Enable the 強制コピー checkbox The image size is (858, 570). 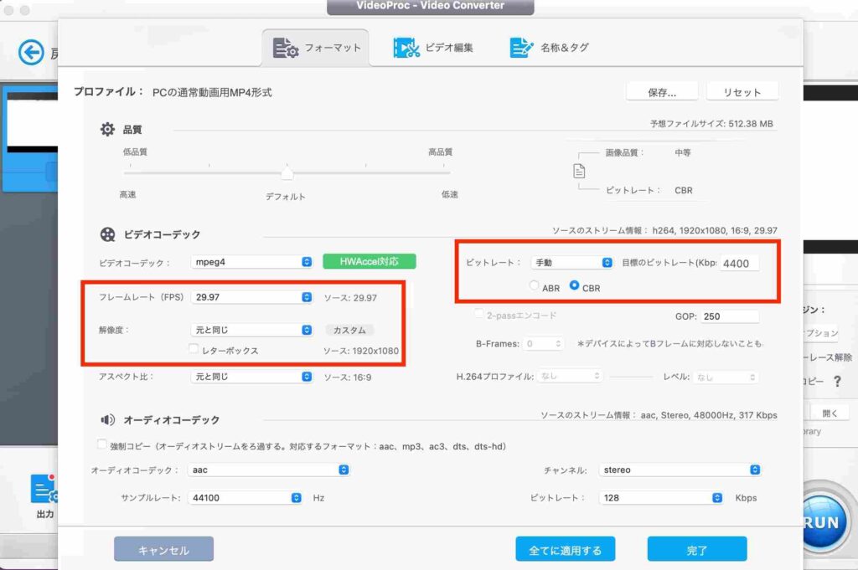click(101, 444)
